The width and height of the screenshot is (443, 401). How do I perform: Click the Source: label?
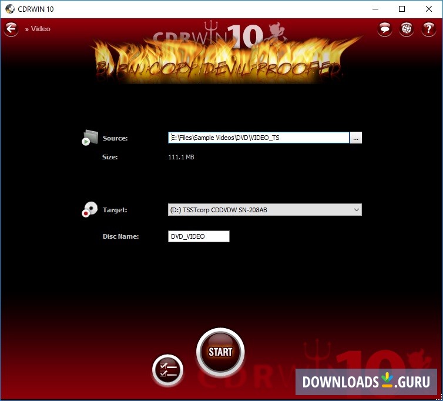[x=115, y=138]
